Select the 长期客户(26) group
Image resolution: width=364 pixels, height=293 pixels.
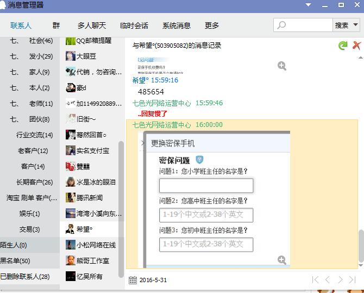click(x=30, y=182)
